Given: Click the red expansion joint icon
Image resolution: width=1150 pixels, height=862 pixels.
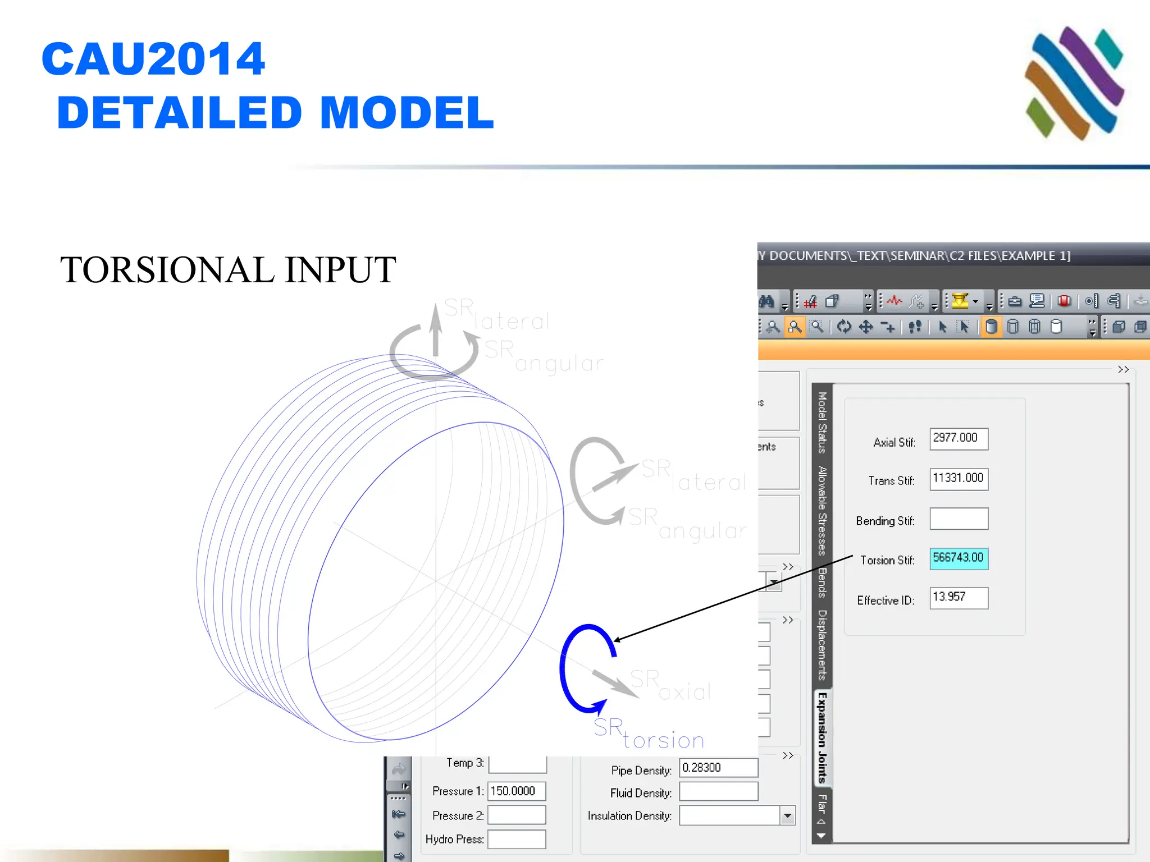Looking at the screenshot, I should (x=1064, y=301).
